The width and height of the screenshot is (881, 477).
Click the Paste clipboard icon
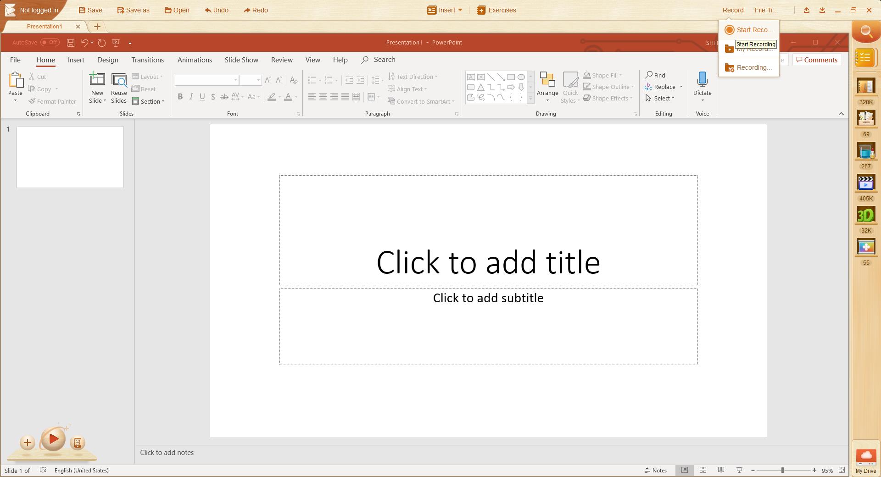point(16,80)
